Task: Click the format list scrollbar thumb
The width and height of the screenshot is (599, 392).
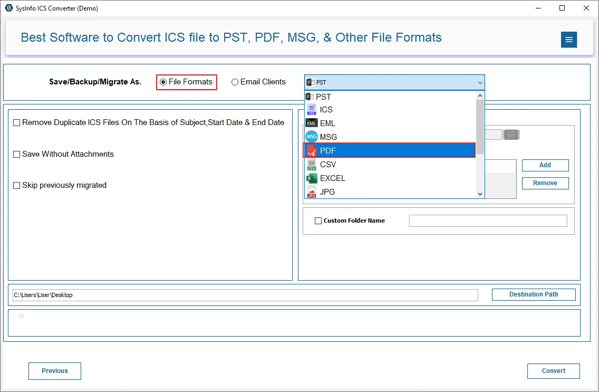Action: pyautogui.click(x=480, y=127)
